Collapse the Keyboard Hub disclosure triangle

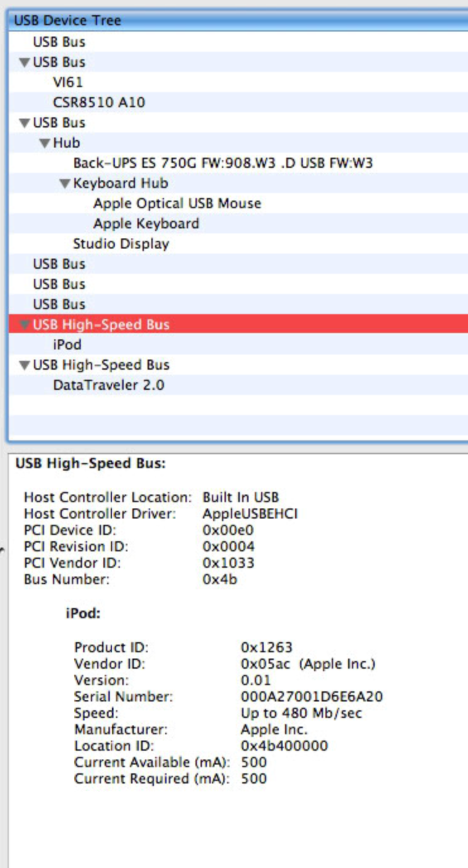[65, 184]
